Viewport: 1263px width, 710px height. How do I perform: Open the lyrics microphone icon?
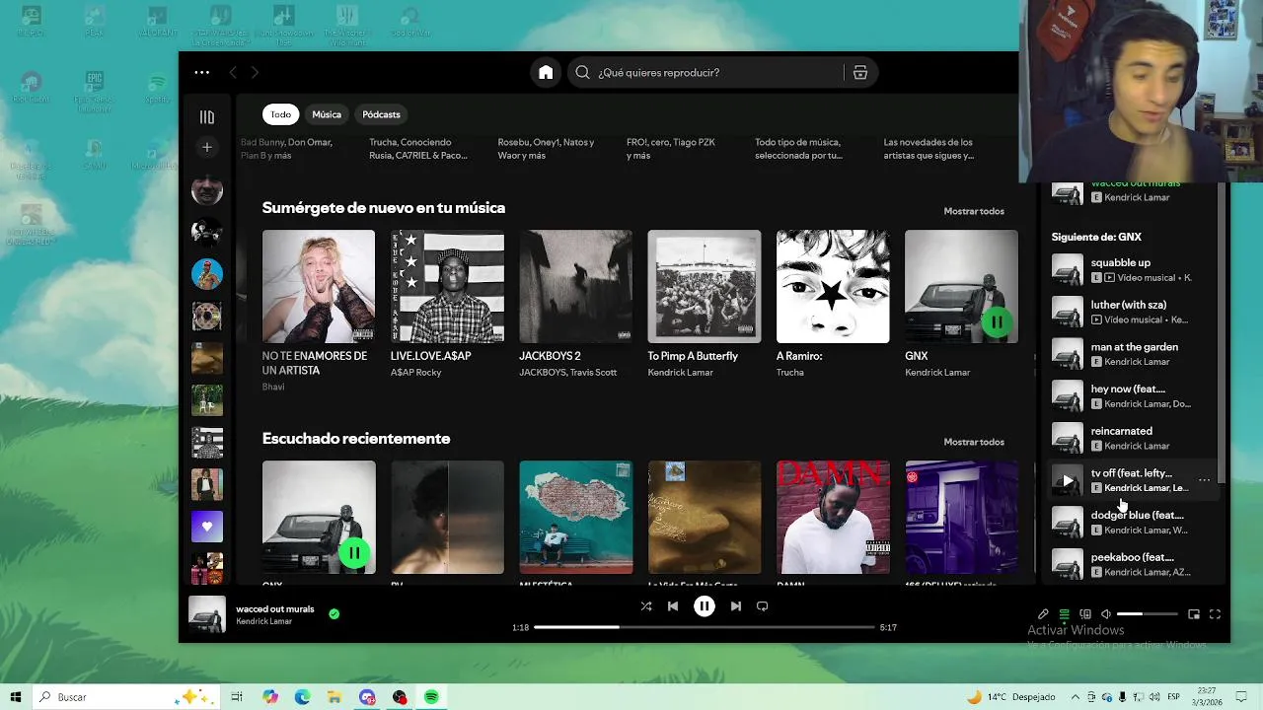[1043, 614]
